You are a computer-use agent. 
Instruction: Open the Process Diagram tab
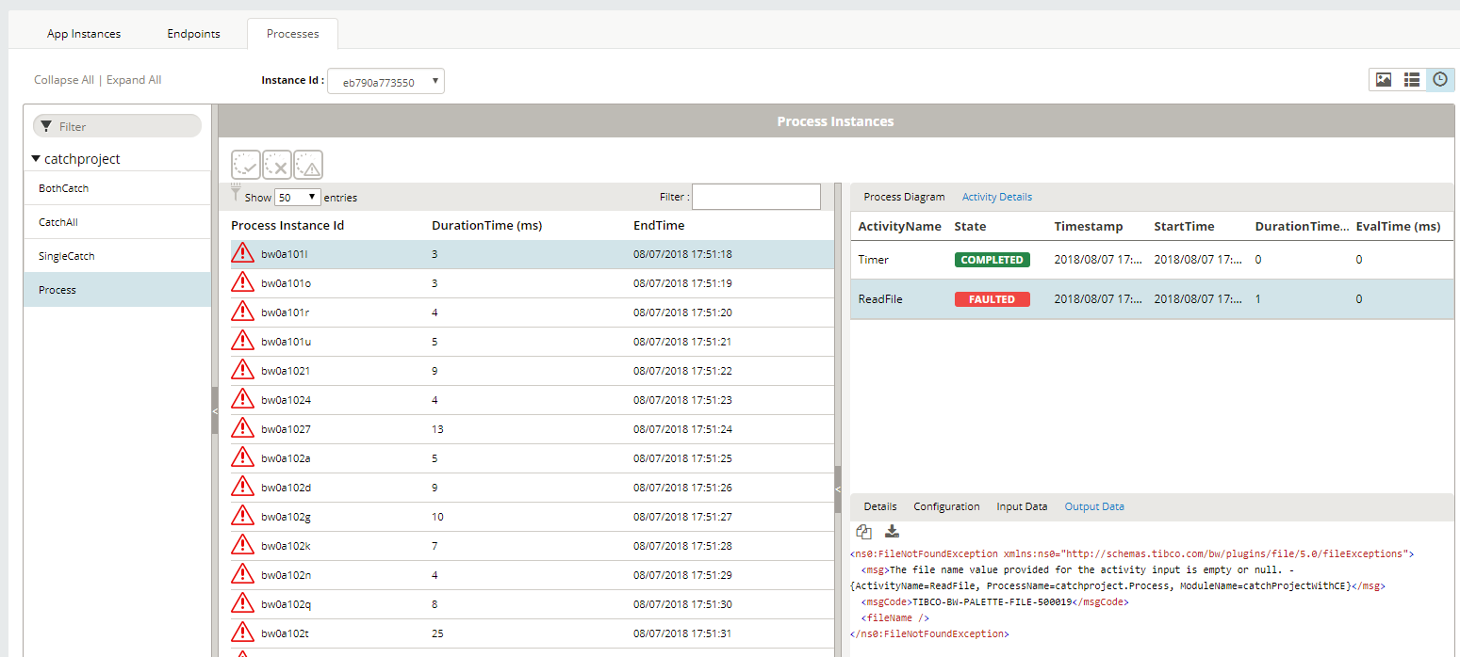click(904, 197)
